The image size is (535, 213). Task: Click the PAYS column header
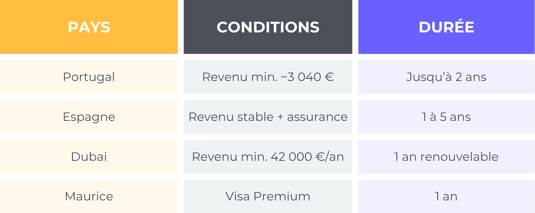tap(89, 27)
